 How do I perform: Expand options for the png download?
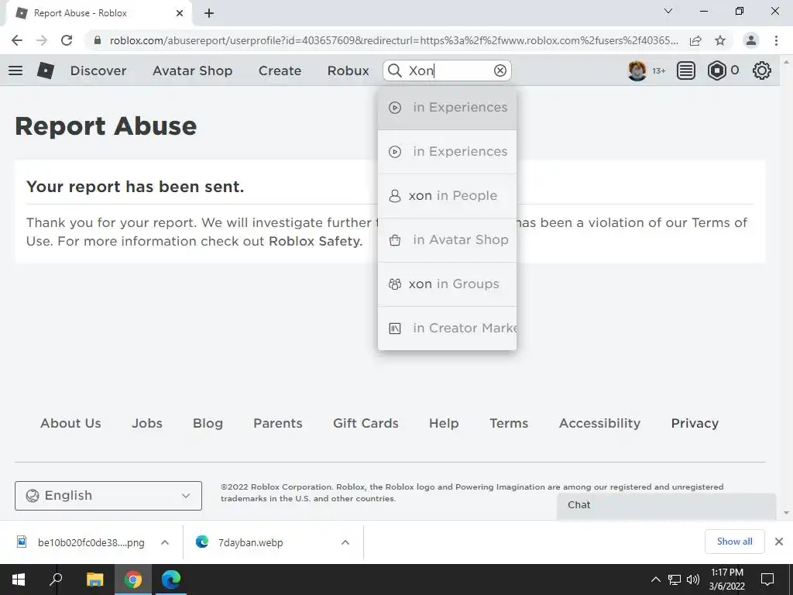click(165, 542)
